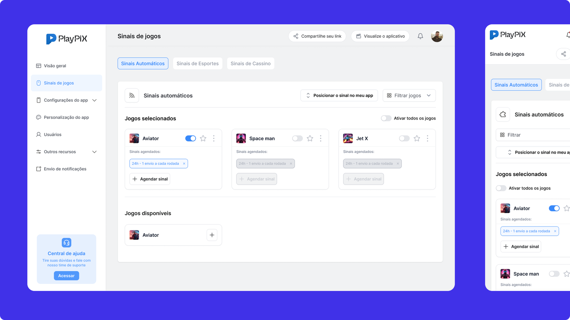Remove 24h signal tag in mobile Aviator card

(x=555, y=231)
